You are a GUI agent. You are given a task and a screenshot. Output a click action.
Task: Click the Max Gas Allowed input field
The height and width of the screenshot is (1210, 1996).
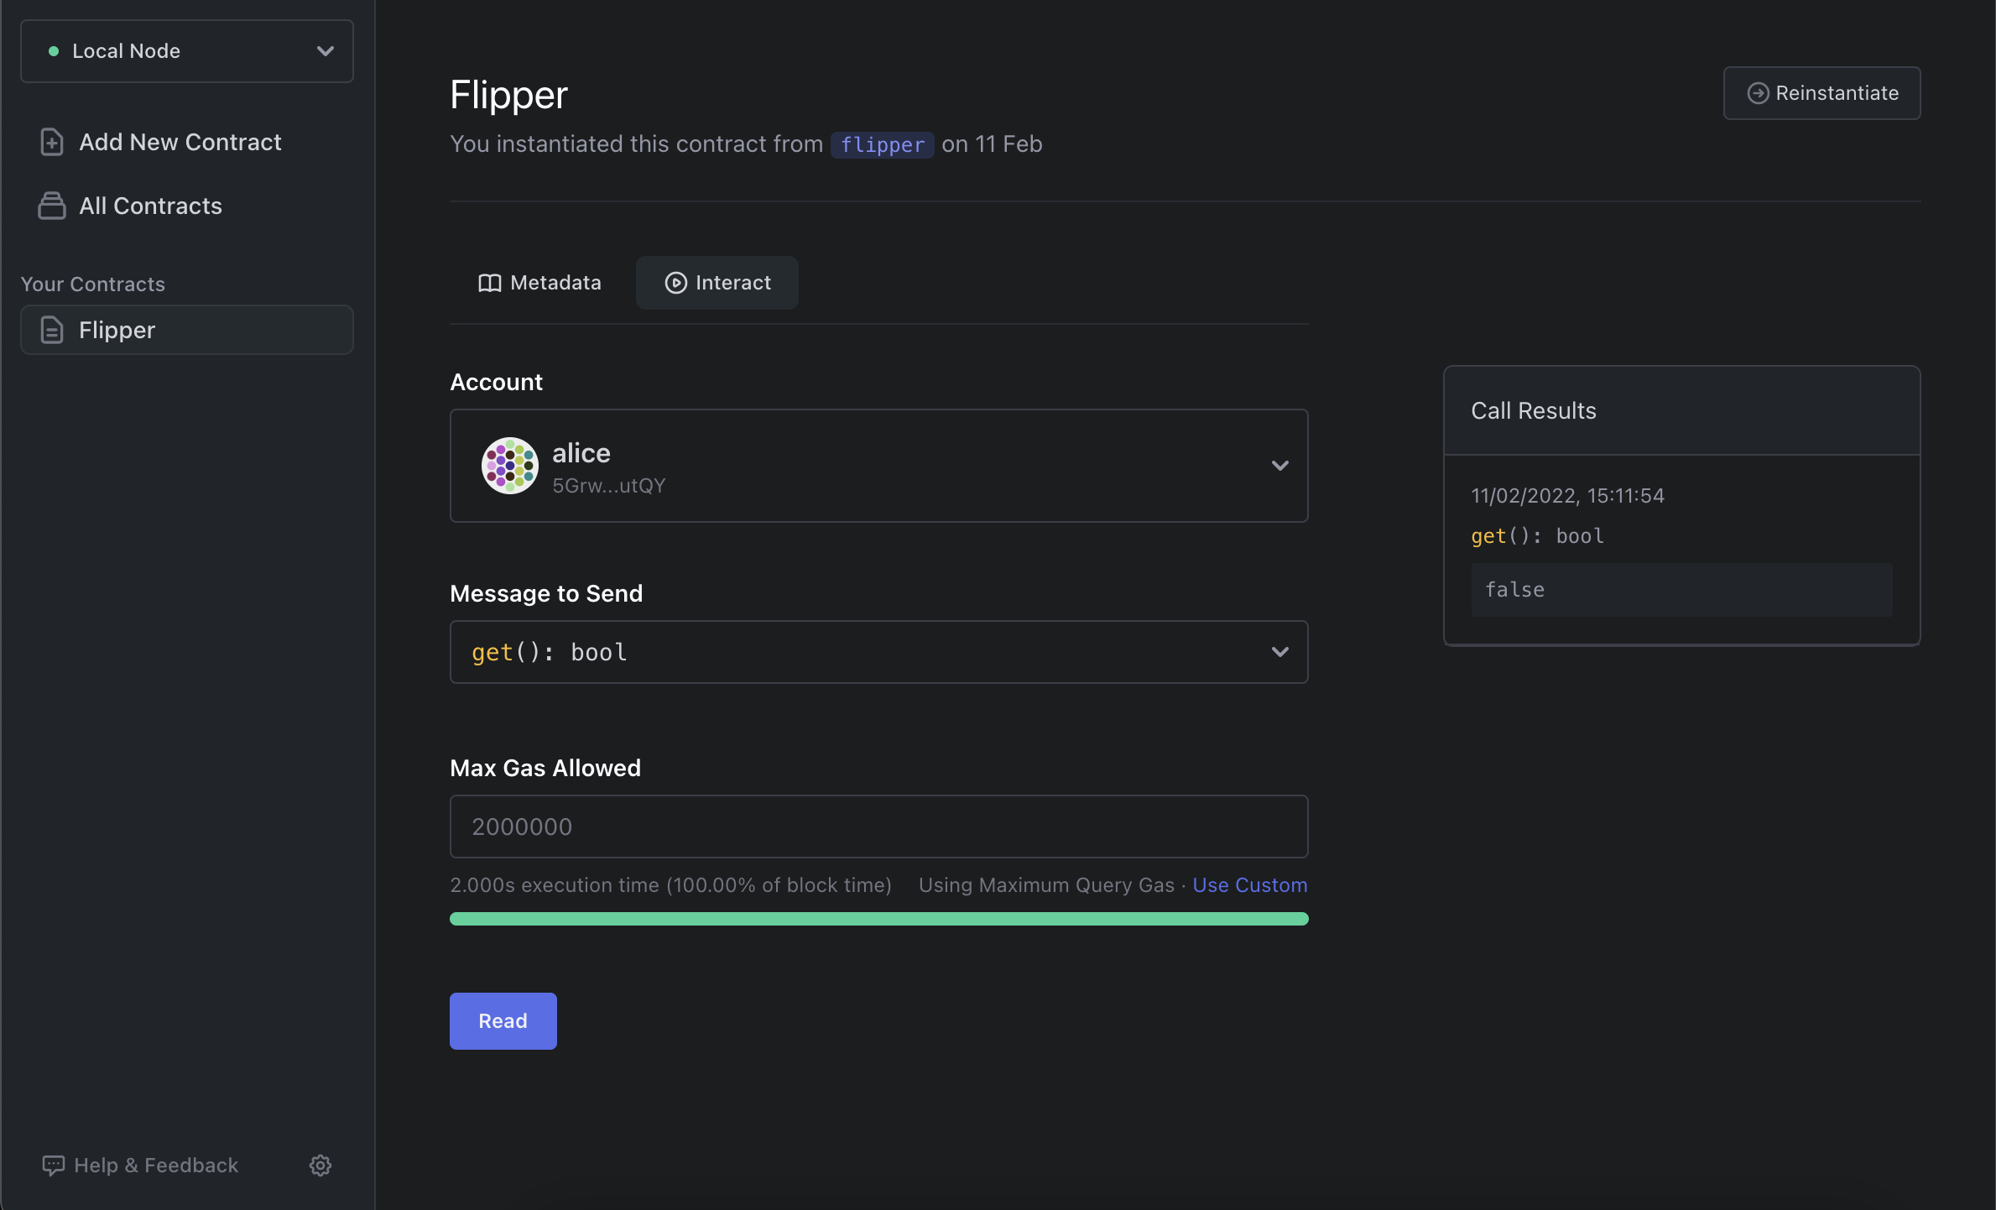click(x=878, y=825)
